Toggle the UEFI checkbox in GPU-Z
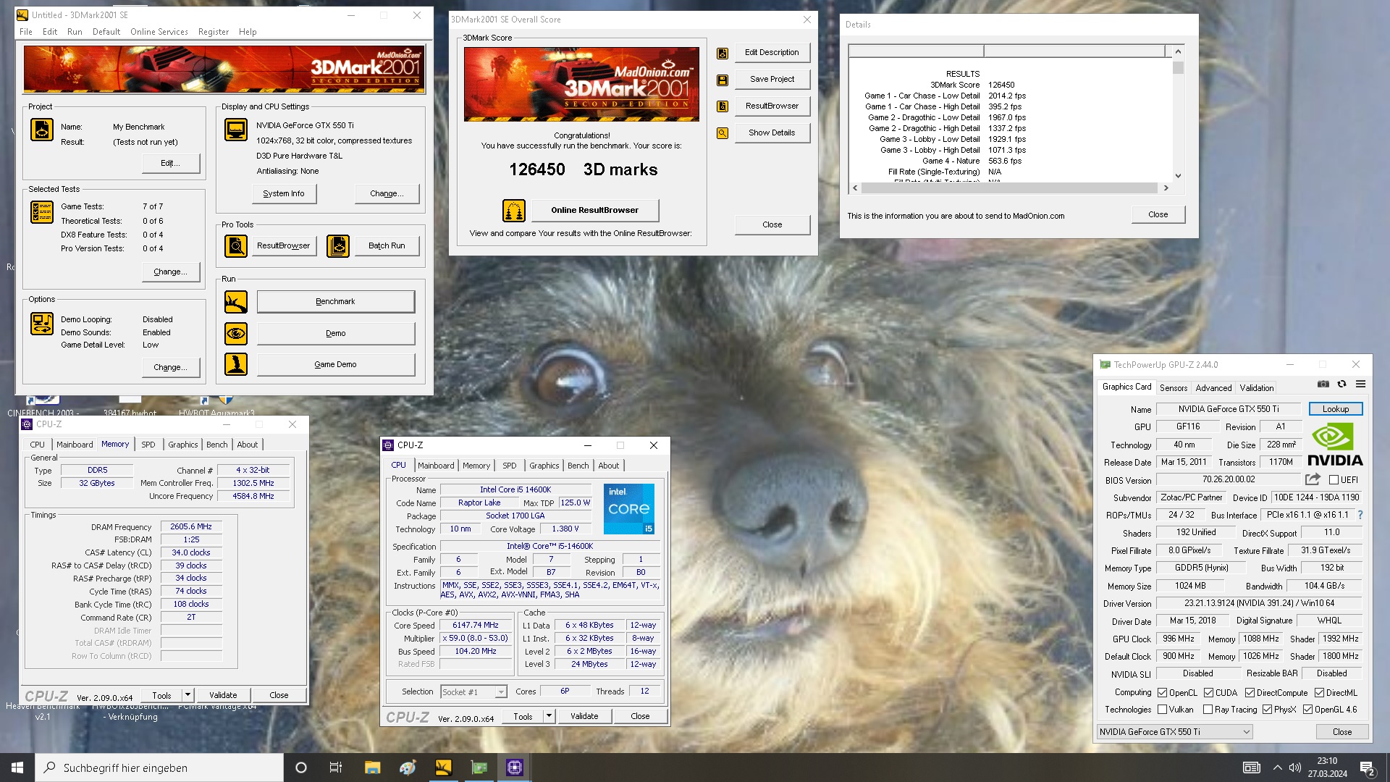The image size is (1390, 782). click(1334, 480)
